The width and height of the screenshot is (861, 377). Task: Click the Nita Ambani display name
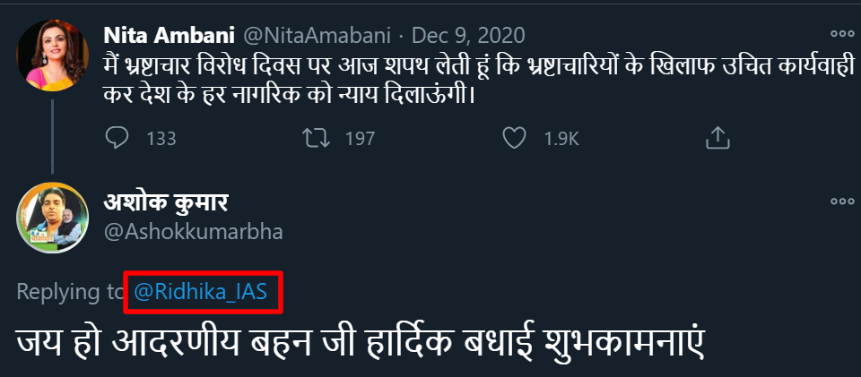[169, 35]
